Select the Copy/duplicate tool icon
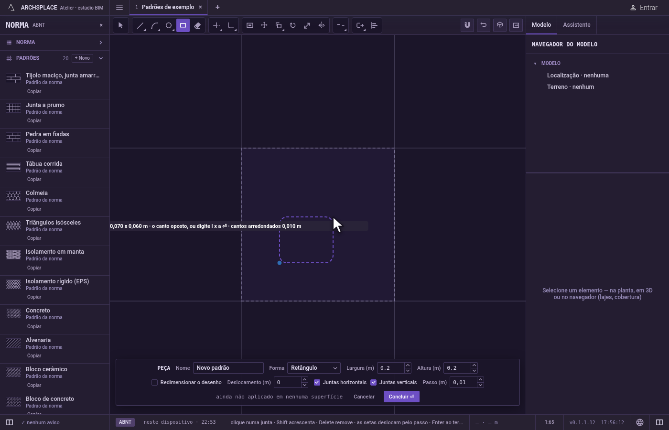 click(x=279, y=25)
